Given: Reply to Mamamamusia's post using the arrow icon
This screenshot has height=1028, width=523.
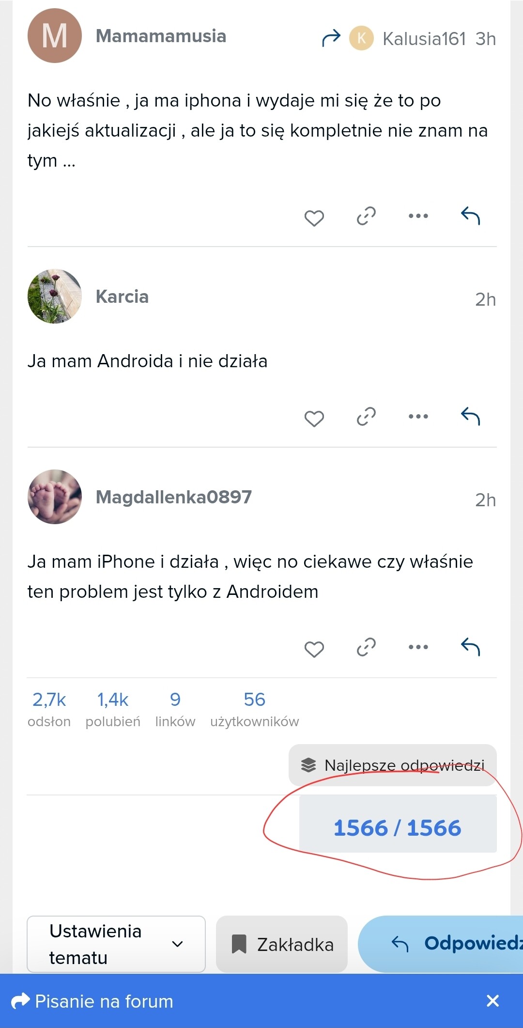Looking at the screenshot, I should tap(470, 216).
